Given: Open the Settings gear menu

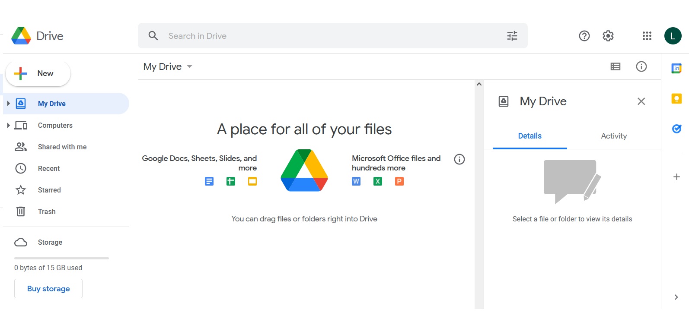Looking at the screenshot, I should (x=608, y=36).
